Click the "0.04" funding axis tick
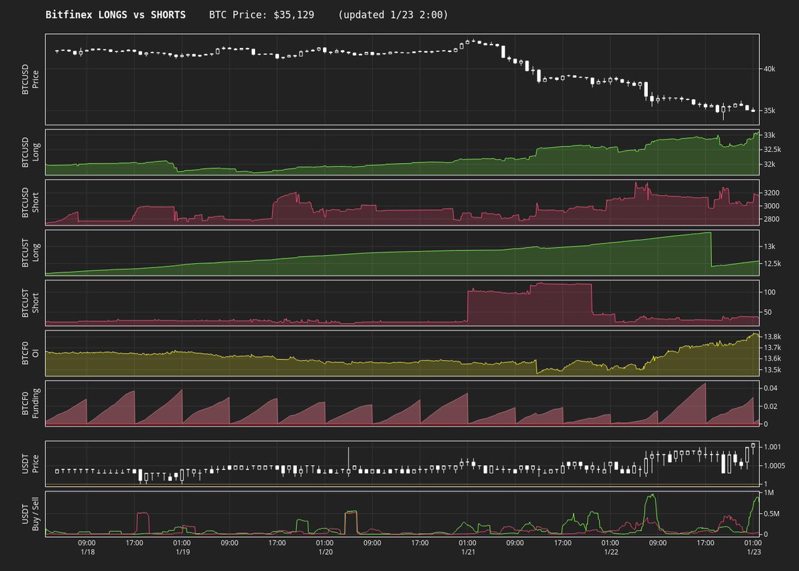799x571 pixels. coord(771,388)
